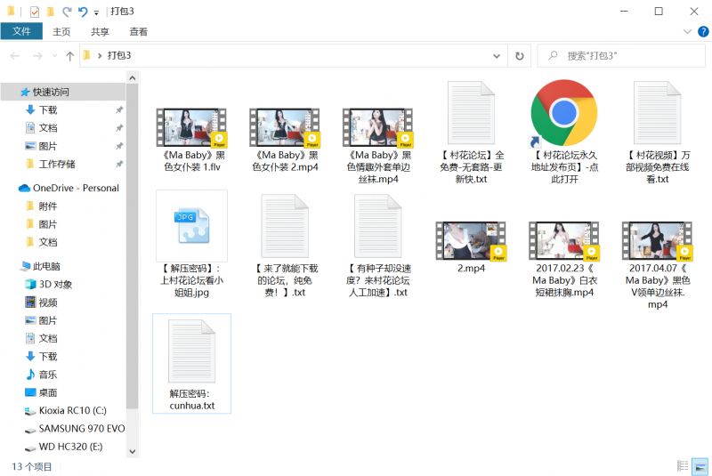Click the undo icon in title bar

pos(82,12)
